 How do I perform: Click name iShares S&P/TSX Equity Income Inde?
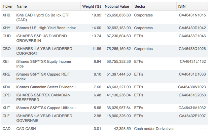point(44,64)
